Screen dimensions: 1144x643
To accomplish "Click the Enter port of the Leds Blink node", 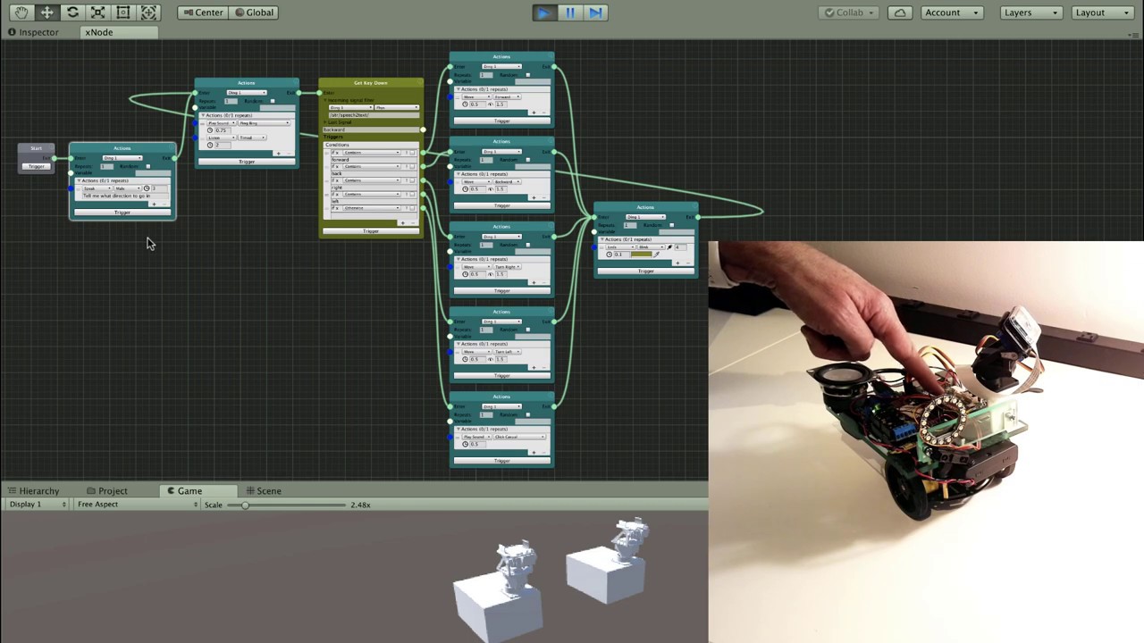I will 594,217.
